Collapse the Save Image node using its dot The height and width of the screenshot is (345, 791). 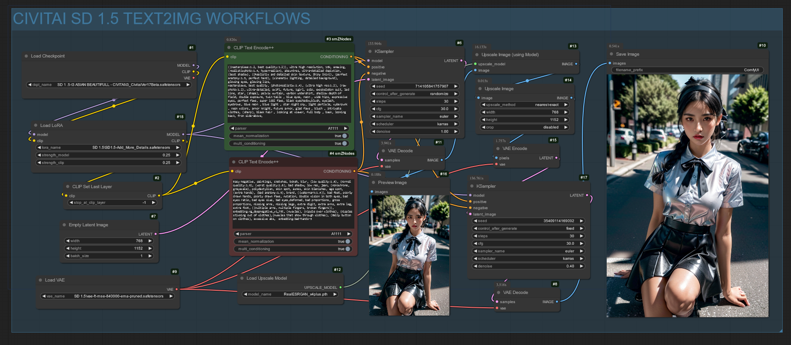611,54
